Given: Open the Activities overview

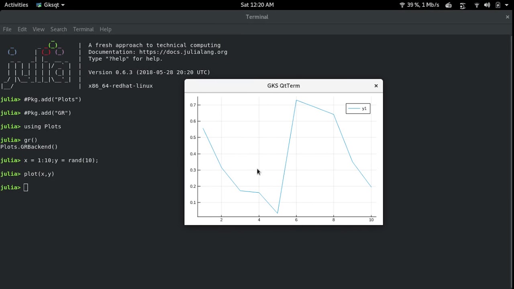Looking at the screenshot, I should [x=16, y=5].
